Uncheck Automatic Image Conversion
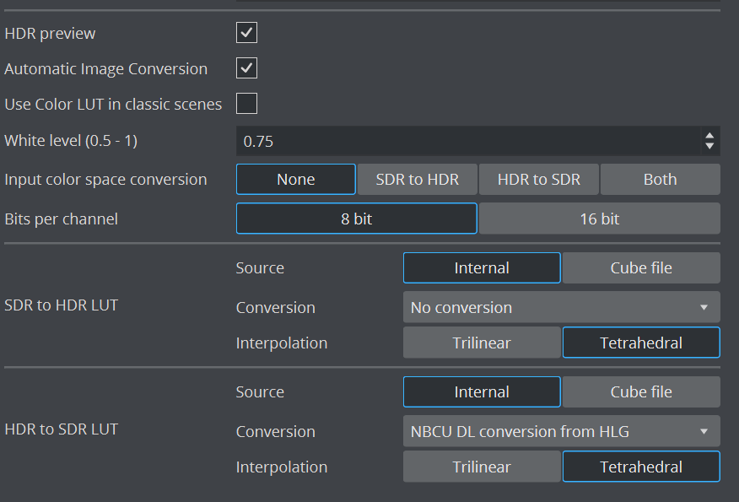Screen dimensions: 739x502 tap(246, 68)
